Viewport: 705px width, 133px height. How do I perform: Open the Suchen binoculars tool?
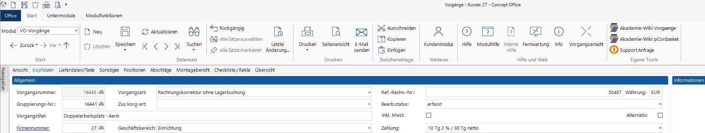194,32
